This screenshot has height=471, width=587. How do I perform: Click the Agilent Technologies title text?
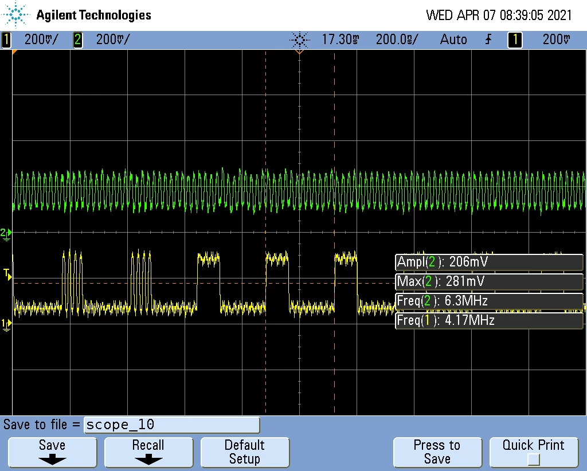[93, 15]
